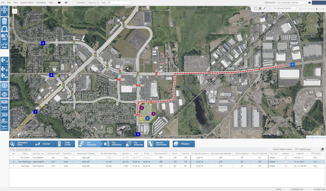326x191 pixels.
Task: Toggle Analyze checkbox for Fun Center row
Action: 286,158
